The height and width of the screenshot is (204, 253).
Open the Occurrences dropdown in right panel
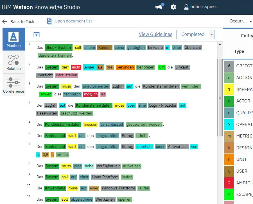[x=241, y=21]
